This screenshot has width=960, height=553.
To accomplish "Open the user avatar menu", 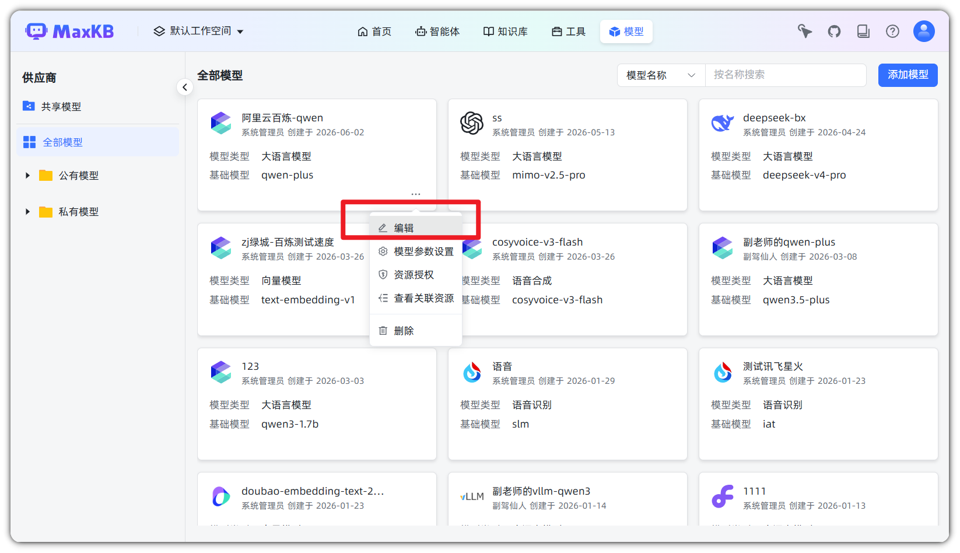I will 924,32.
